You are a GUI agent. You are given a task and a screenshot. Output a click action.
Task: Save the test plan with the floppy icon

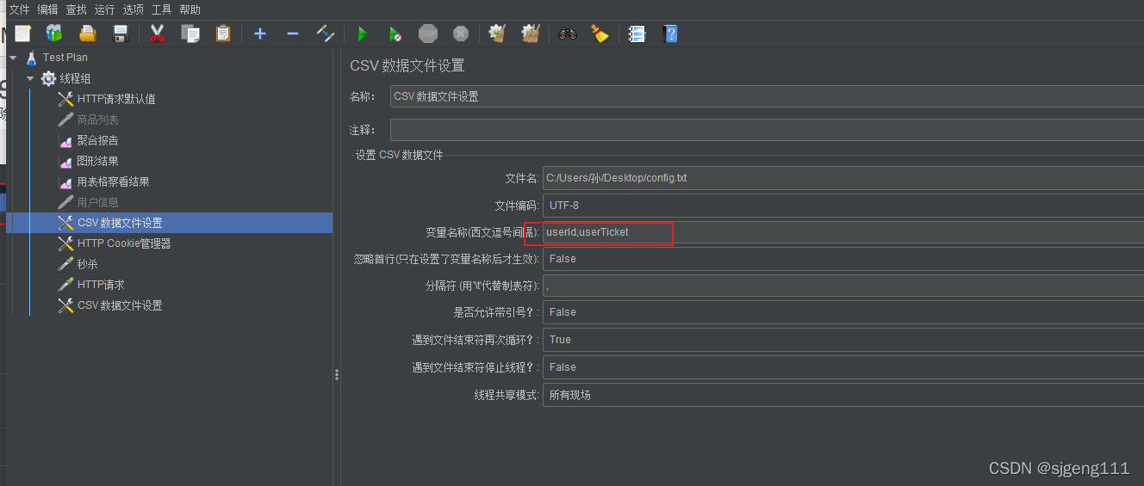pyautogui.click(x=121, y=34)
